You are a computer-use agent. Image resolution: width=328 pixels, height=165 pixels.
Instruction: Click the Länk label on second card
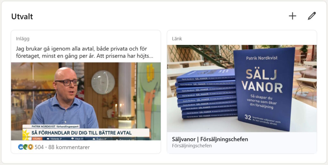click(177, 39)
